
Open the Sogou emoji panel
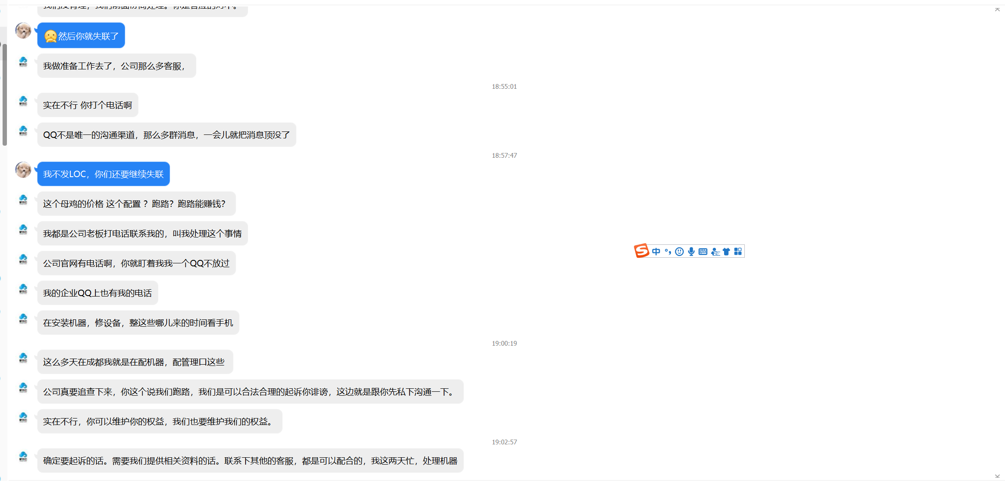[679, 252]
